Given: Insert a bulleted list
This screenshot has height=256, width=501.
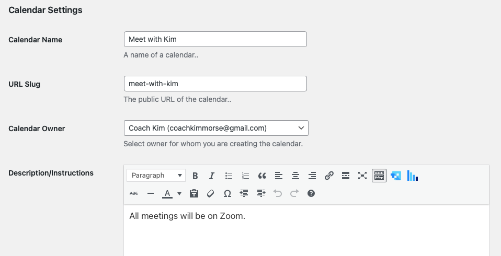Looking at the screenshot, I should [x=229, y=176].
